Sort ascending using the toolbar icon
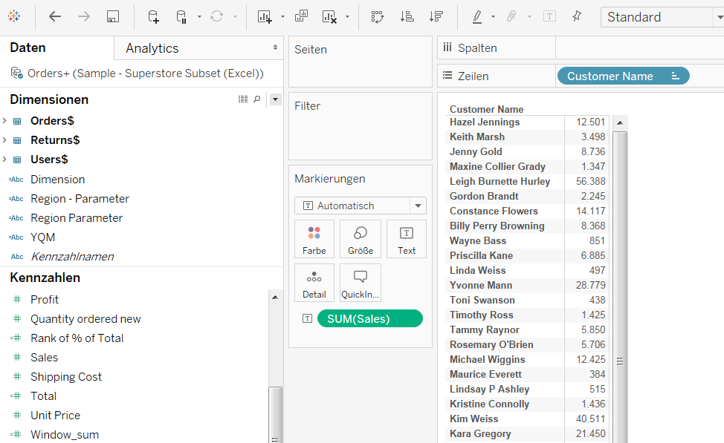The image size is (724, 443). point(407,16)
